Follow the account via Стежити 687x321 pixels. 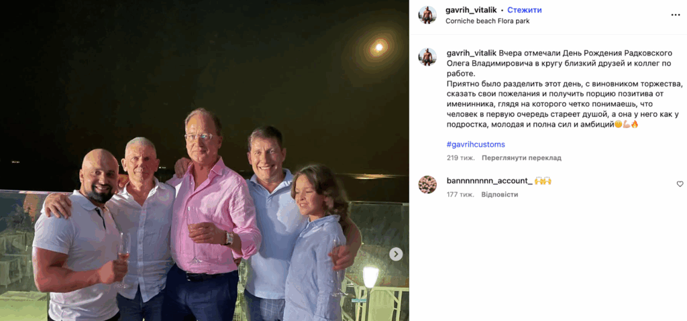point(525,10)
